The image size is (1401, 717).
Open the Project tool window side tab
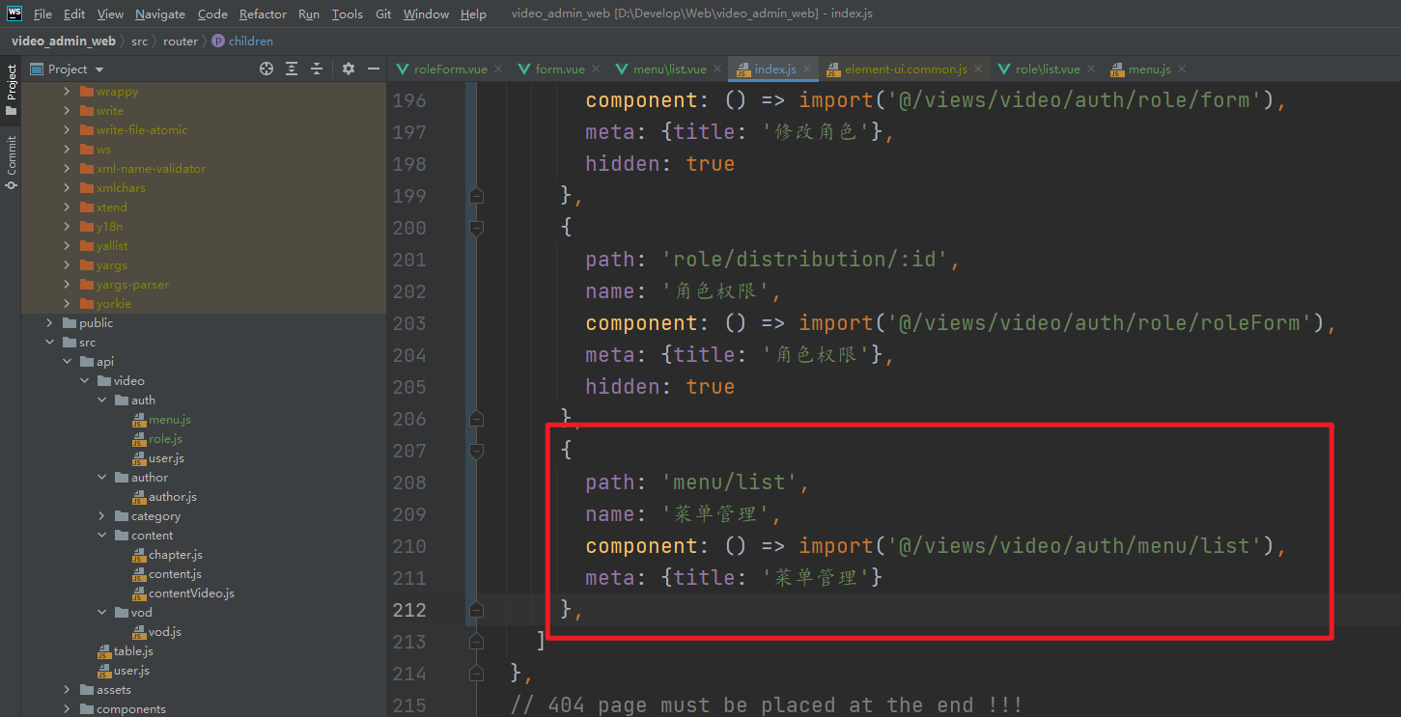11,89
